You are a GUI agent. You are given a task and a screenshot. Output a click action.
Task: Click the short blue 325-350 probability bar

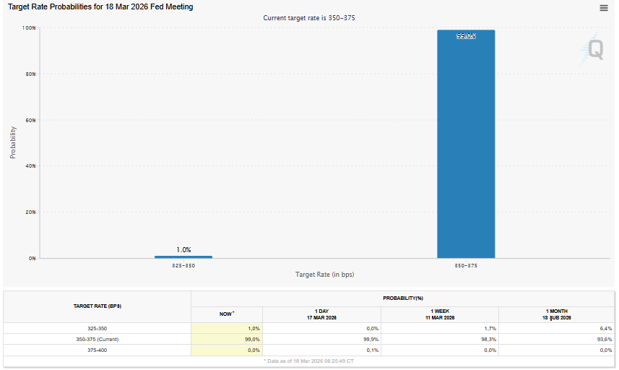pos(183,257)
